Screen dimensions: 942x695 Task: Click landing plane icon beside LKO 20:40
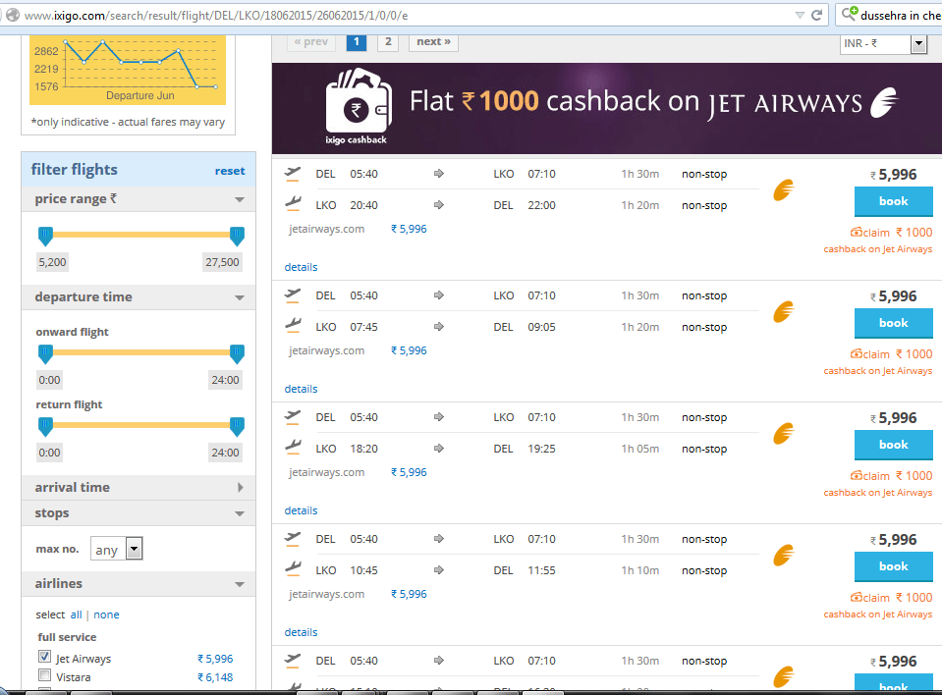[x=293, y=204]
